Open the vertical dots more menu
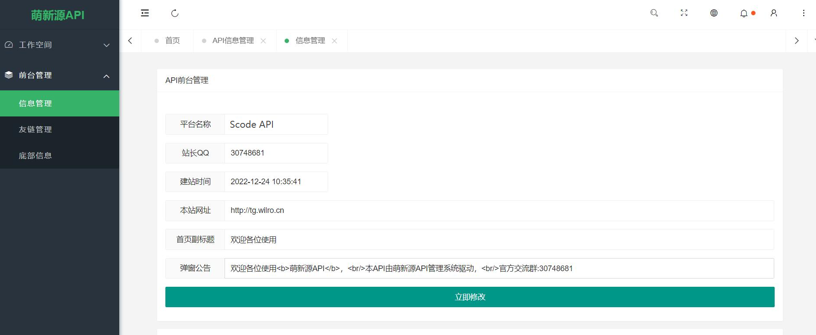The image size is (816, 335). (x=804, y=13)
